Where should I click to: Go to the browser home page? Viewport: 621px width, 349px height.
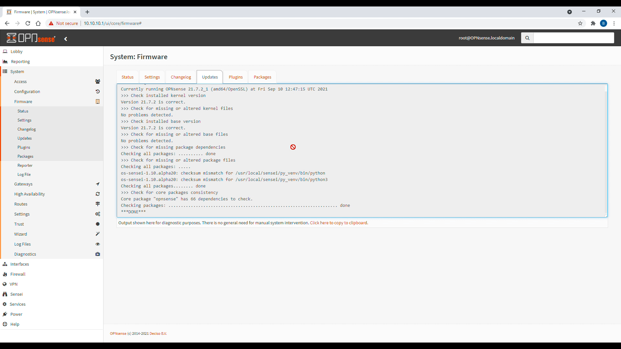38,23
